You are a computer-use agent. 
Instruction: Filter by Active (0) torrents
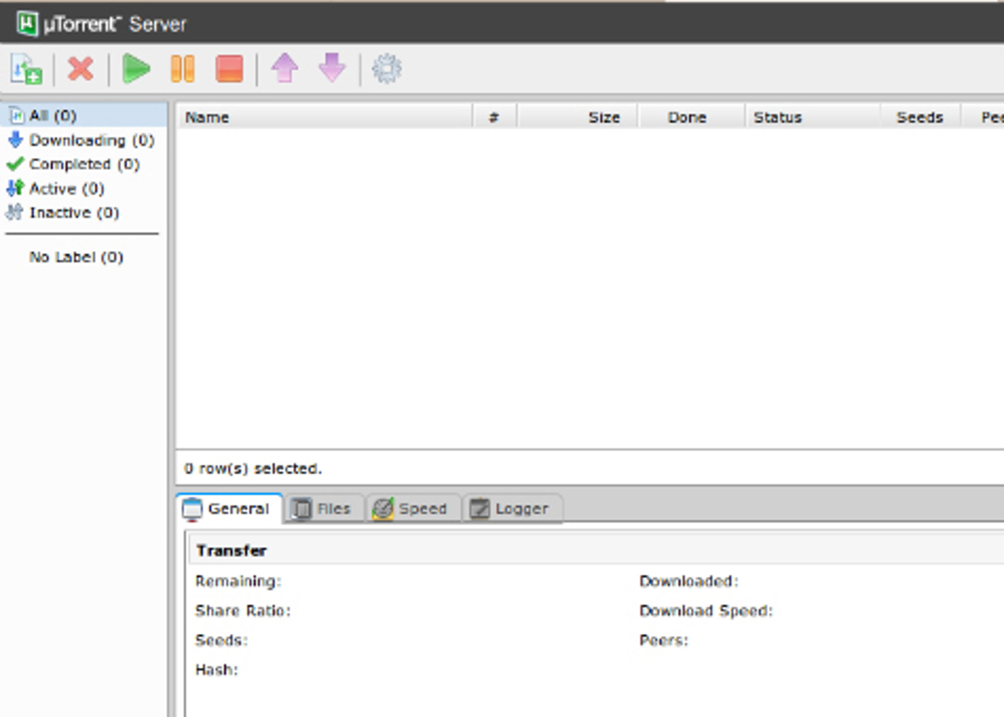[66, 188]
